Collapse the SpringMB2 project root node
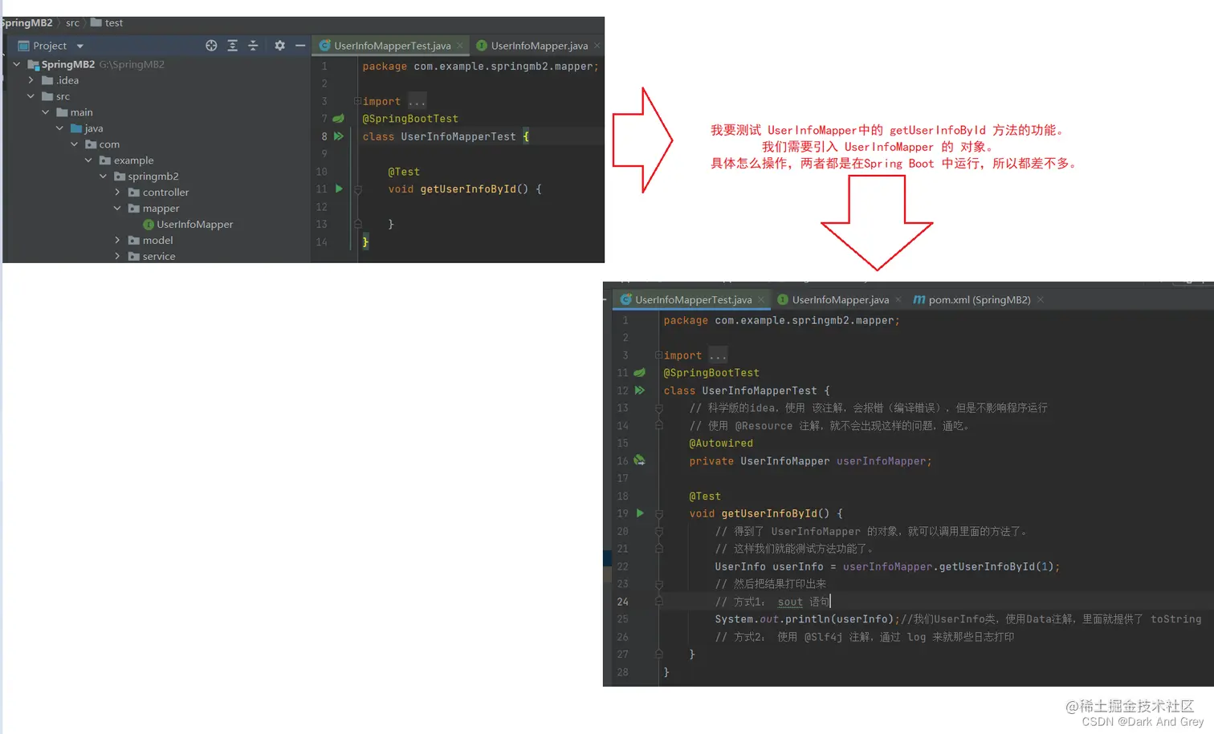Screen dimensions: 1214x734 click(16, 64)
